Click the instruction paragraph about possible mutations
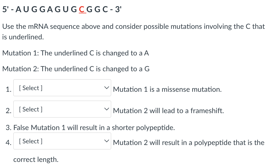This screenshot has width=274, height=168. click(x=133, y=26)
